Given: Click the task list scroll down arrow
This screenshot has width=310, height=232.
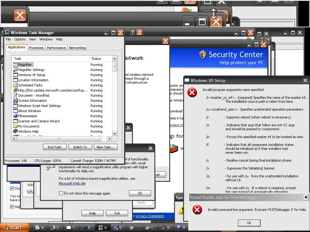Looking at the screenshot, I should (x=114, y=133).
